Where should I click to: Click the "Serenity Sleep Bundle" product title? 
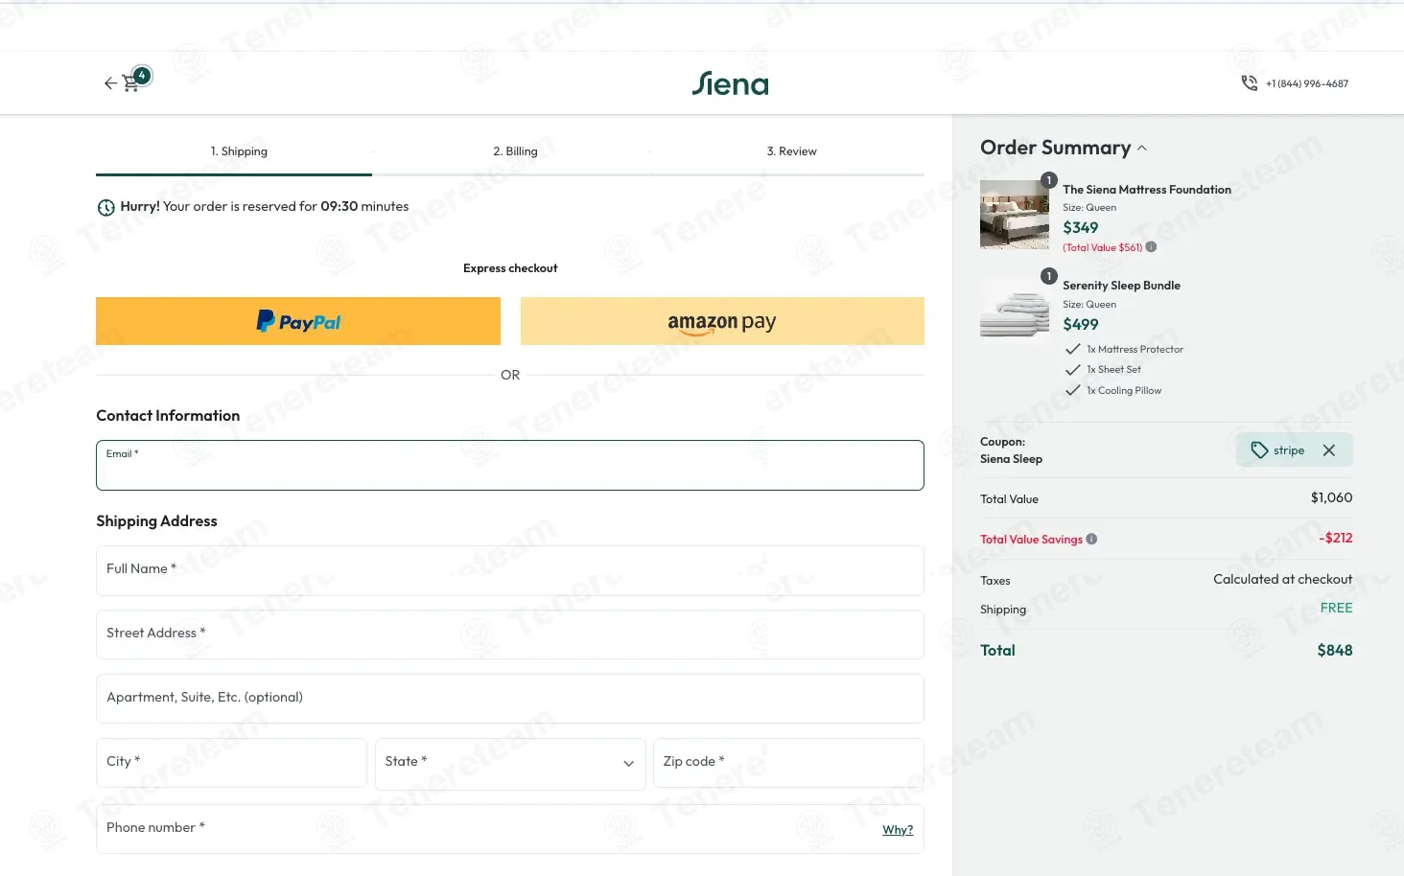1121,286
